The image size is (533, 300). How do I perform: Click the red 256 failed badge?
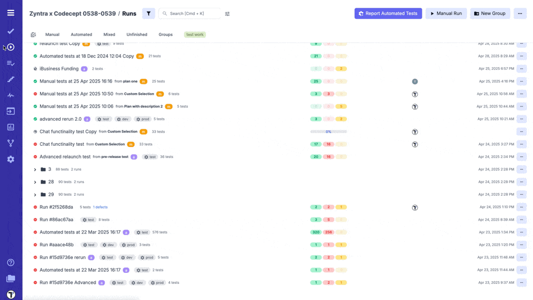pyautogui.click(x=328, y=232)
